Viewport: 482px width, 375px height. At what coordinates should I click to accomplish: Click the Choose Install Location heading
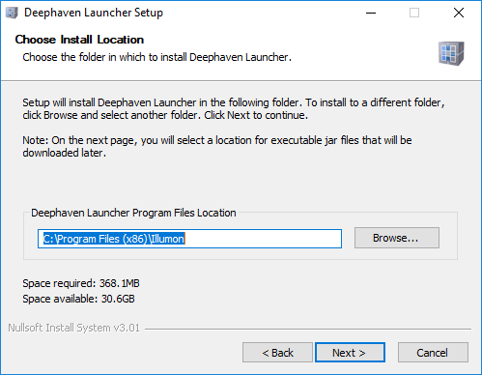point(79,40)
